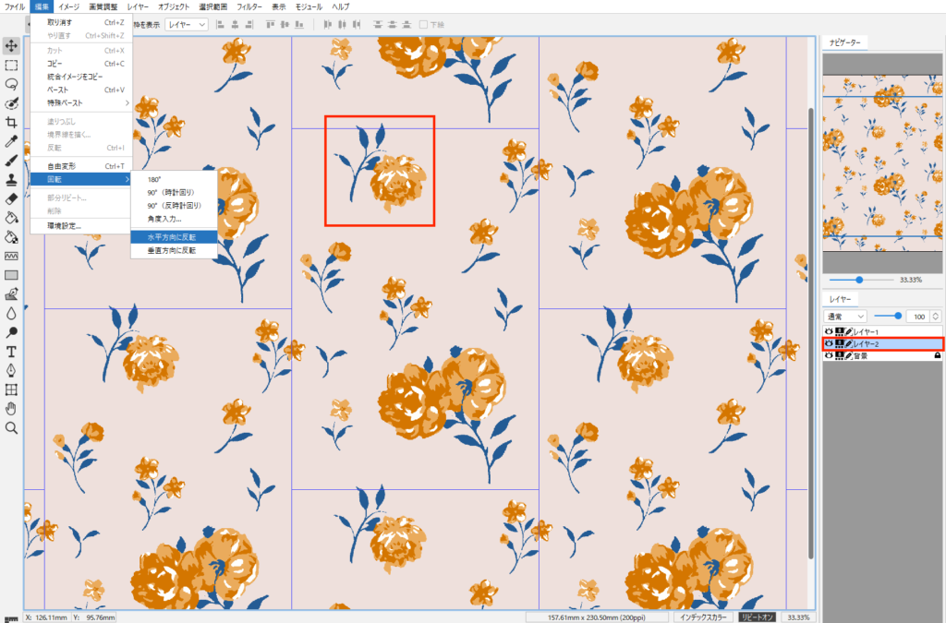Switch to the レイヤー panel tab
Viewport: 946px width, 623px height.
841,299
